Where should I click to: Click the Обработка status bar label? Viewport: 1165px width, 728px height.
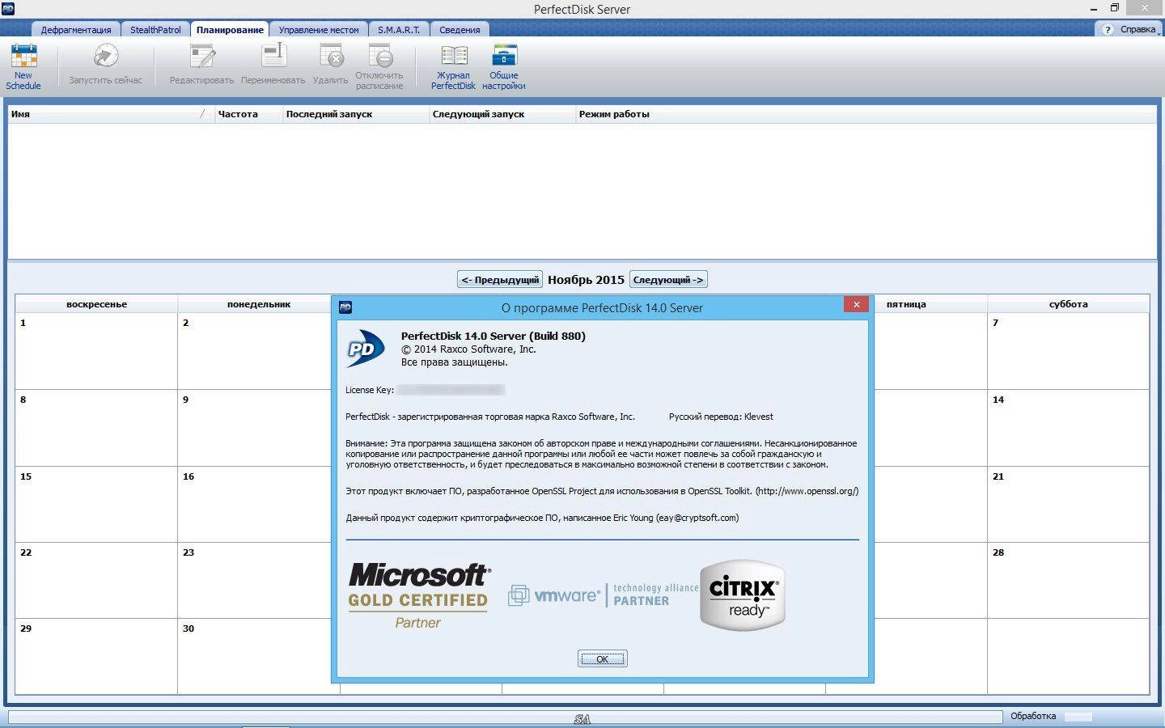[x=1033, y=716]
